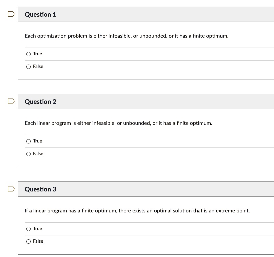Click the True label under Question 3
Image resolution: width=274 pixels, height=257 pixels.
pyautogui.click(x=37, y=228)
